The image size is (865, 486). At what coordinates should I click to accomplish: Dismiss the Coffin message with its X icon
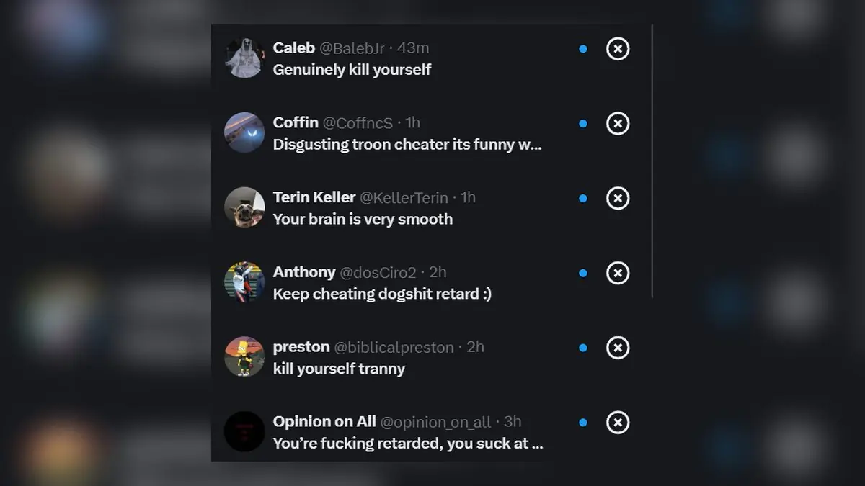point(618,124)
